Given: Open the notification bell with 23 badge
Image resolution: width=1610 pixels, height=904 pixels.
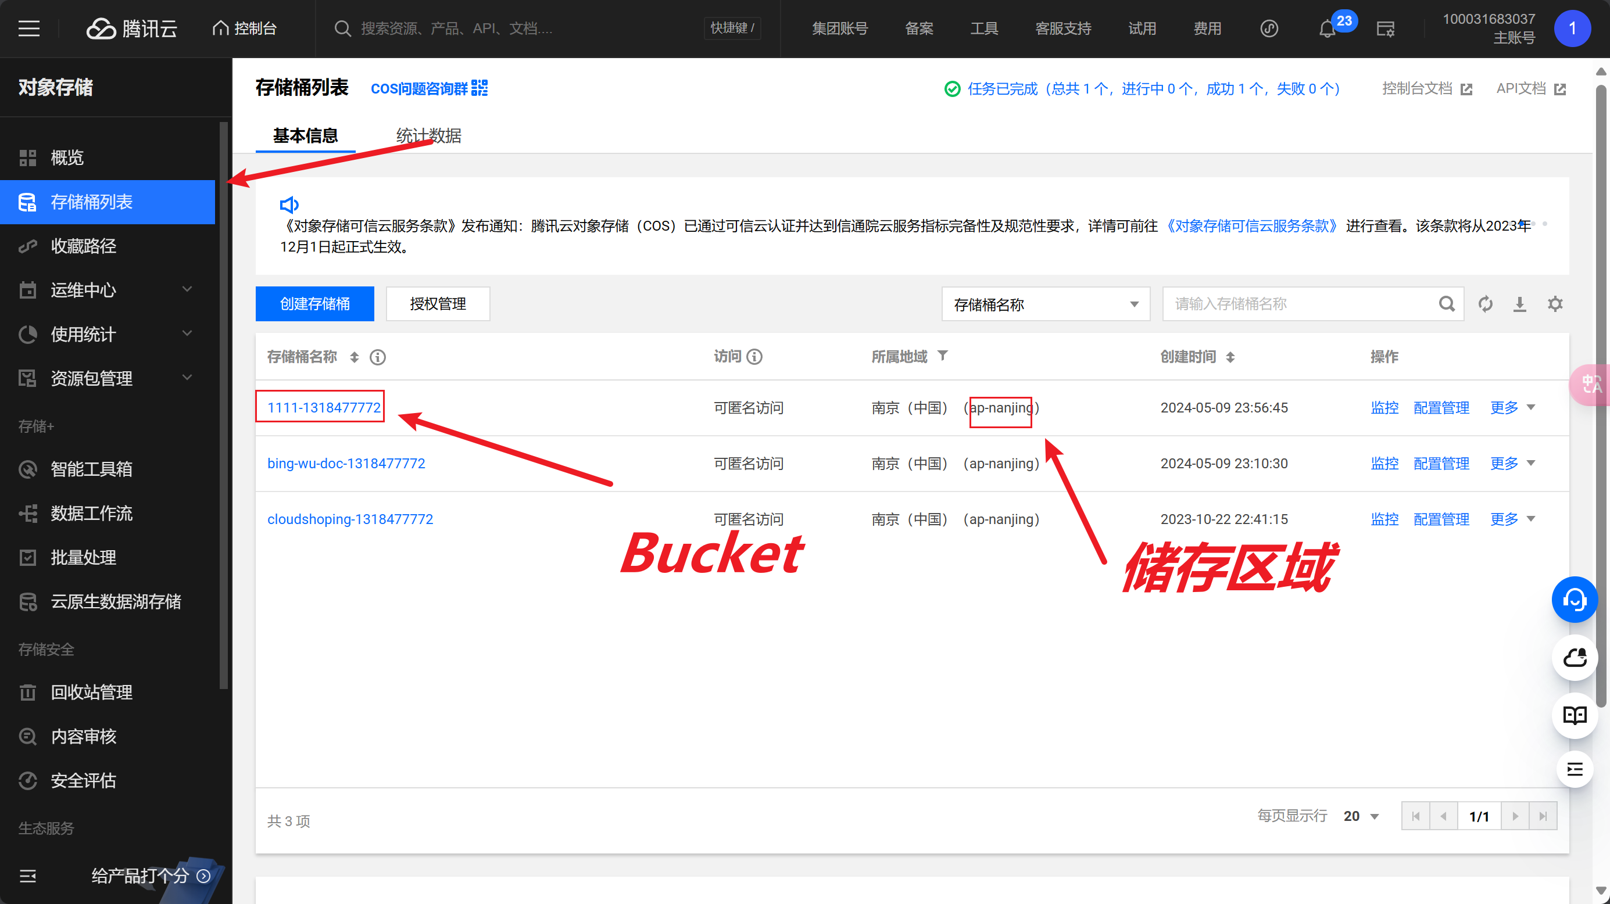Looking at the screenshot, I should [1327, 28].
